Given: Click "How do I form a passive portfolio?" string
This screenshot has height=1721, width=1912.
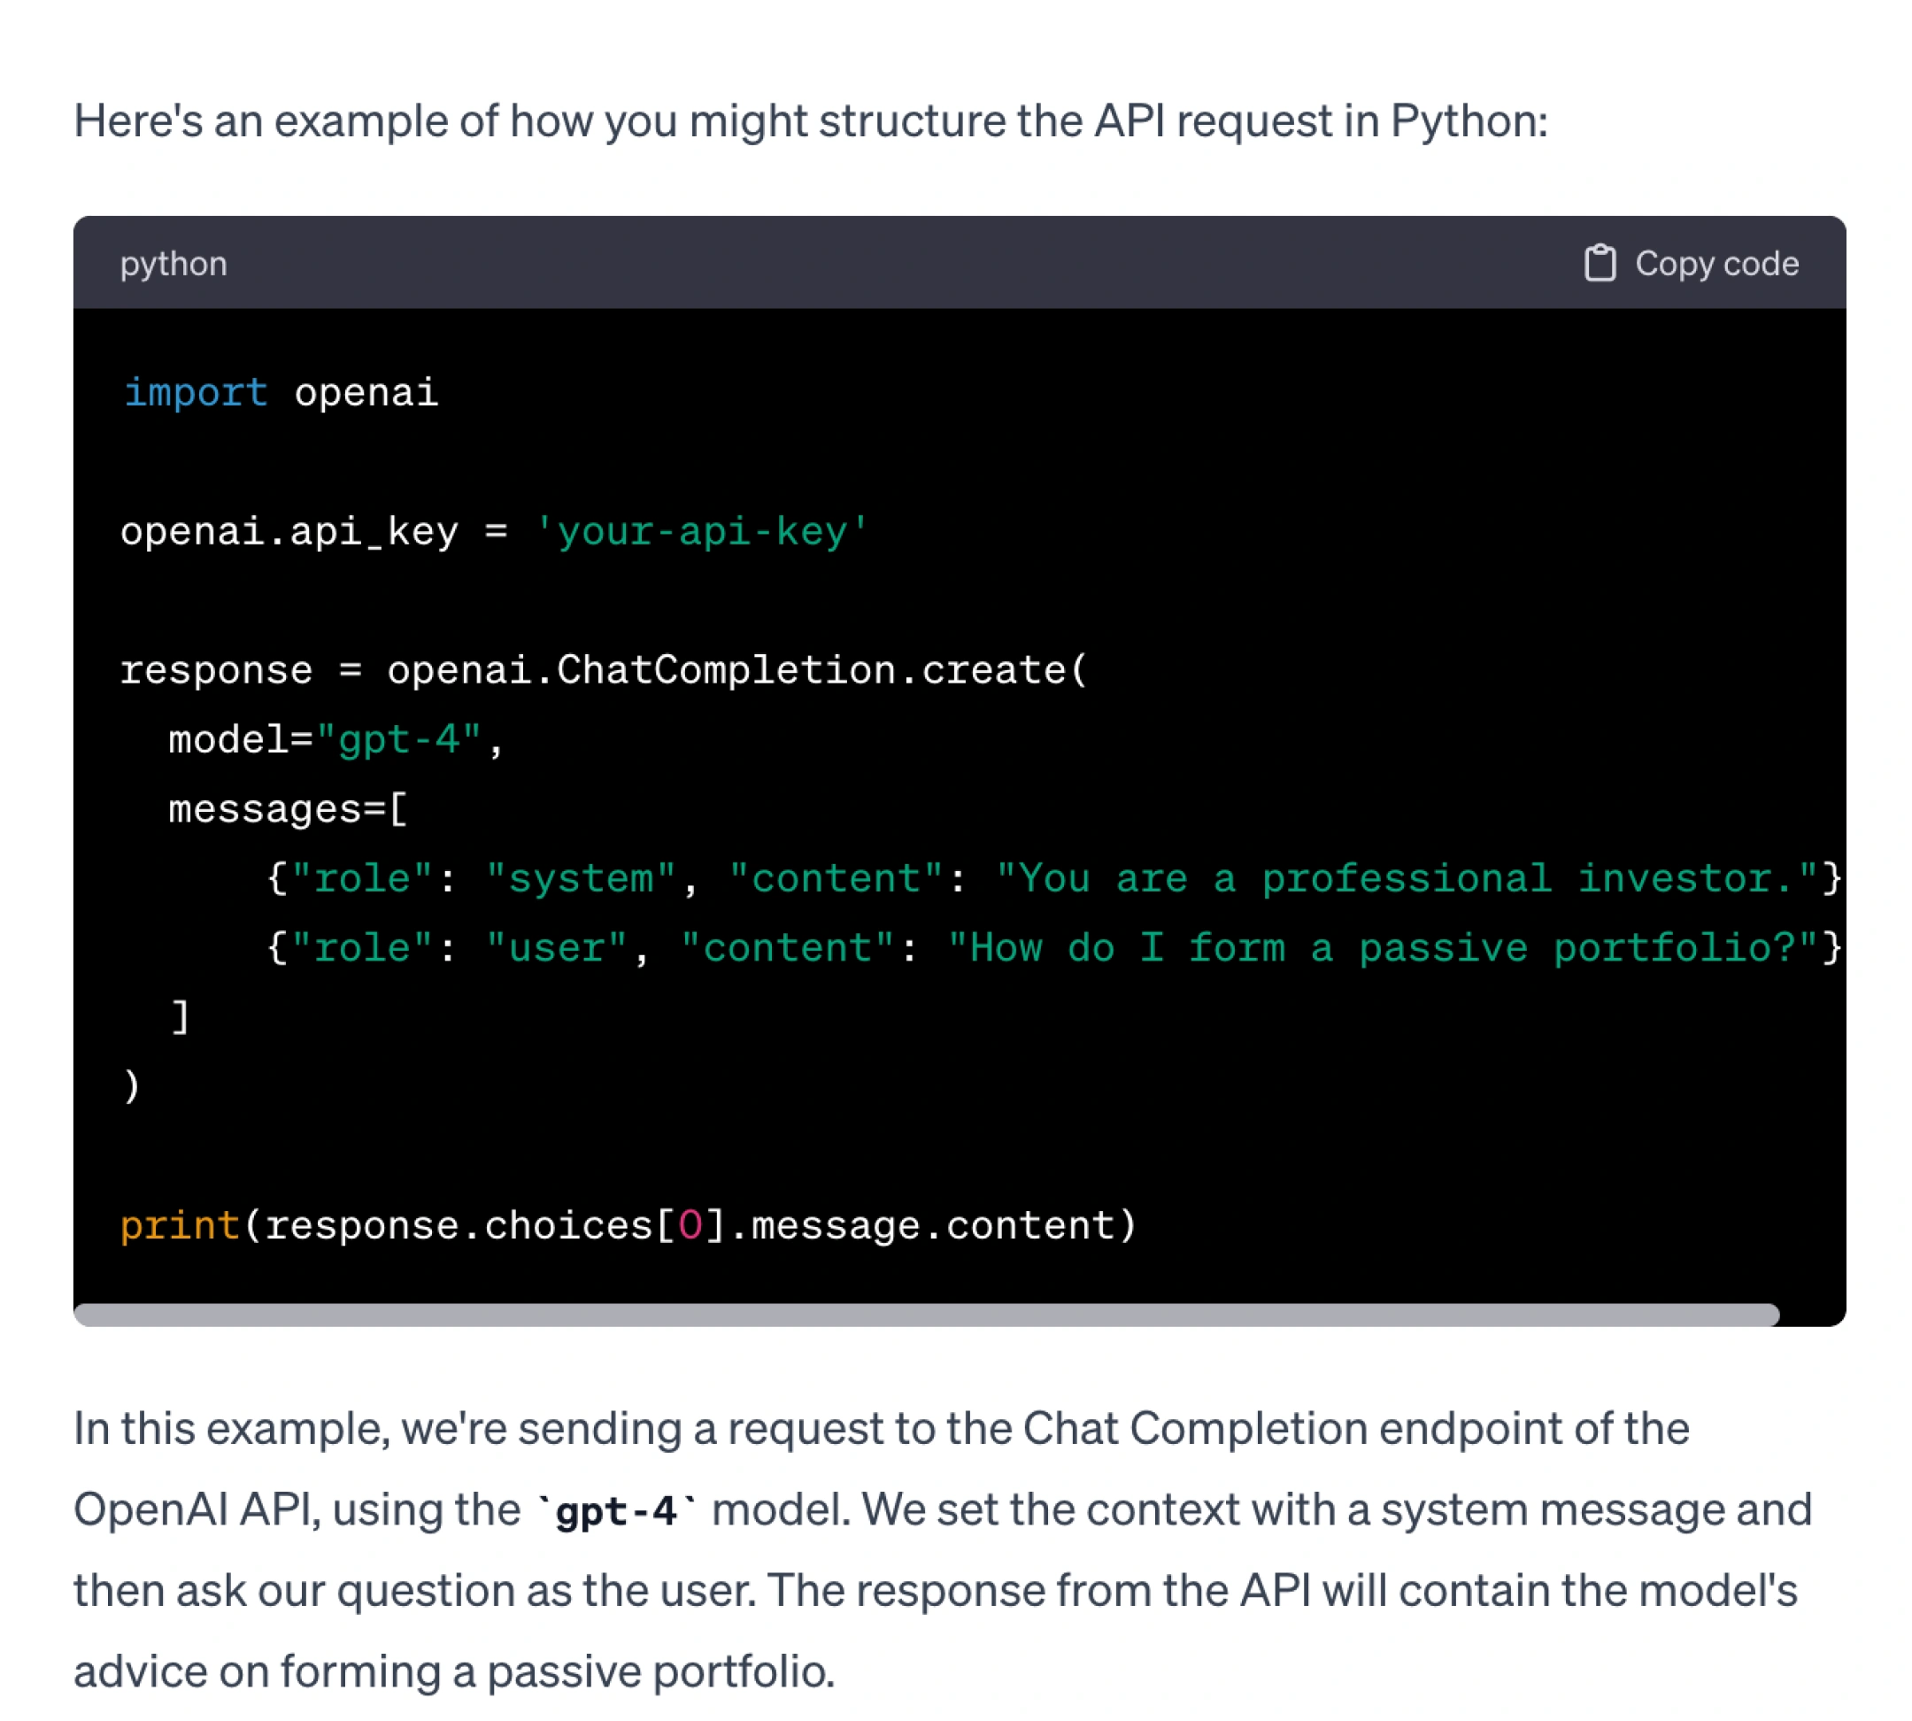Looking at the screenshot, I should coord(1383,948).
